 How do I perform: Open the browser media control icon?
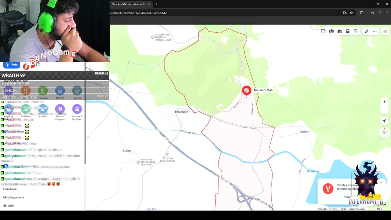[373, 13]
